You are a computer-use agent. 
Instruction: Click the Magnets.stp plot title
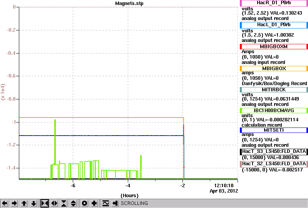click(129, 3)
